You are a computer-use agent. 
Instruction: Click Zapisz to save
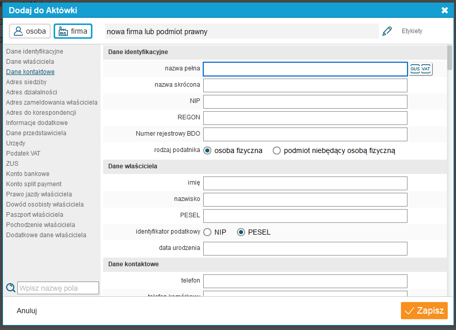[424, 311]
